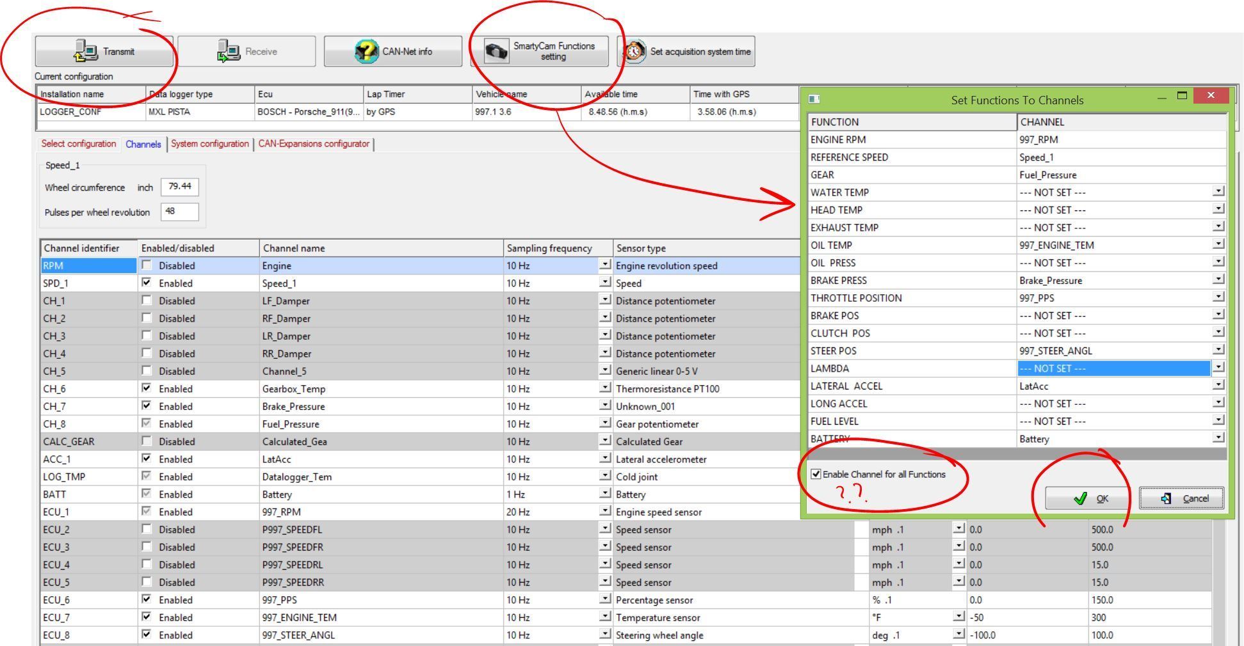Open the WATER TEMP channel dropdown
Image resolution: width=1244 pixels, height=646 pixels.
[x=1218, y=191]
